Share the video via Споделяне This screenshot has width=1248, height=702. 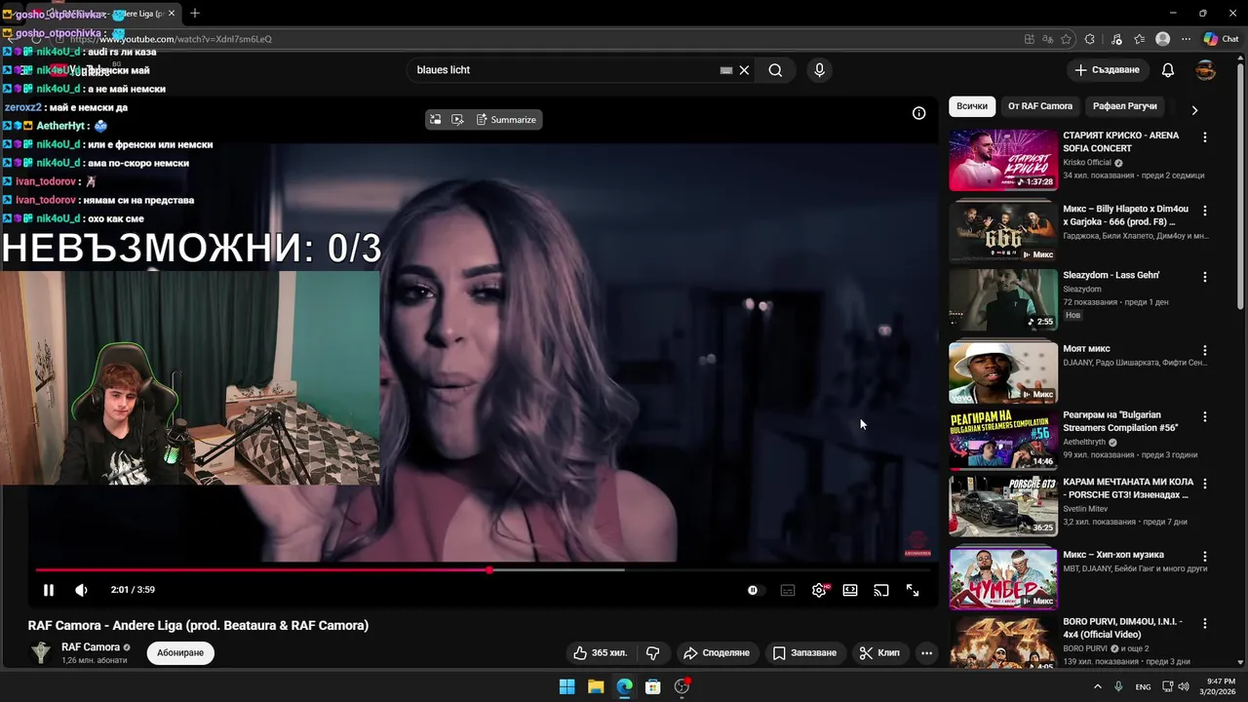coord(717,652)
